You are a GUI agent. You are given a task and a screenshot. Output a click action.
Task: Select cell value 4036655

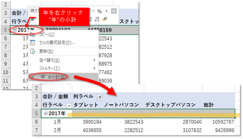[92, 130]
